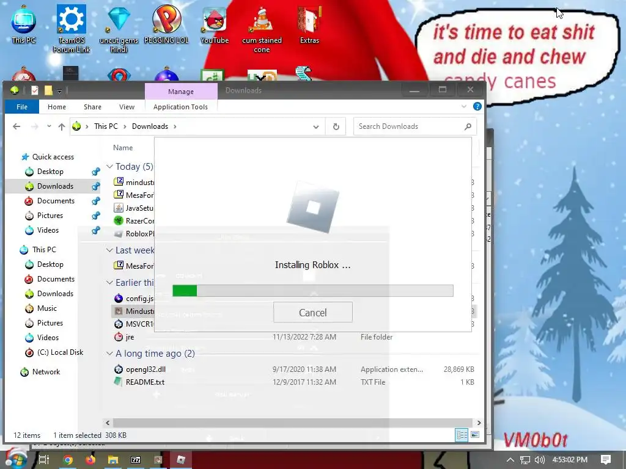Open the File menu in Explorer
Viewport: 626px width, 469px height.
click(22, 107)
